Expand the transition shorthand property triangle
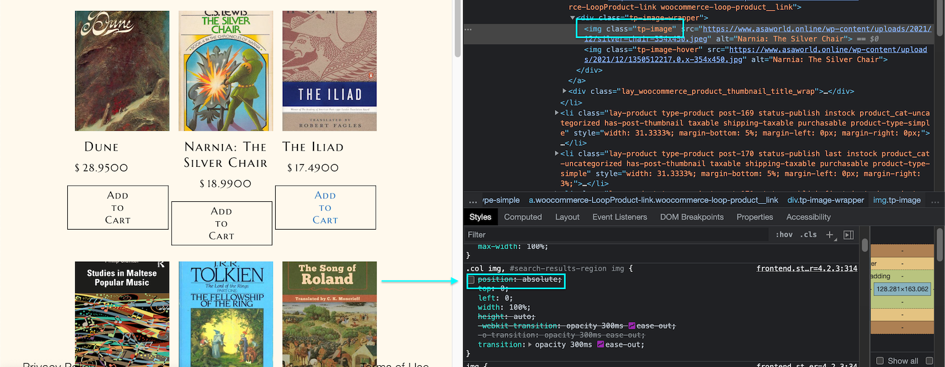945x367 pixels. [529, 345]
